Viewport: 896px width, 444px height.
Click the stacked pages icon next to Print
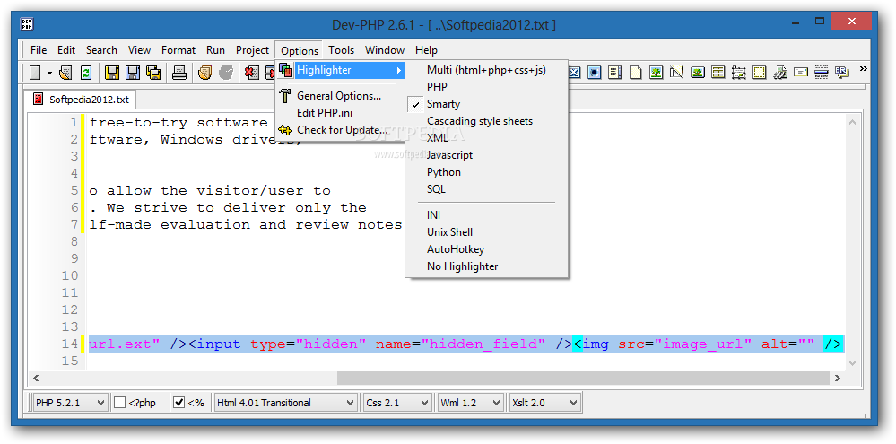(205, 73)
